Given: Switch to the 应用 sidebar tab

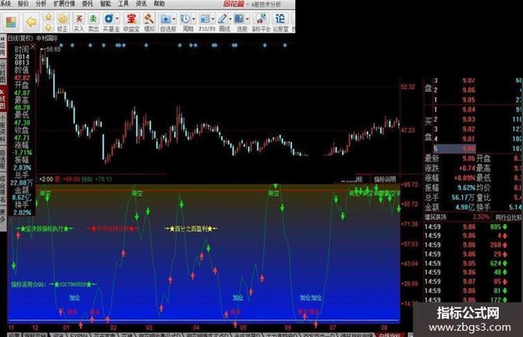Looking at the screenshot, I should (3, 49).
